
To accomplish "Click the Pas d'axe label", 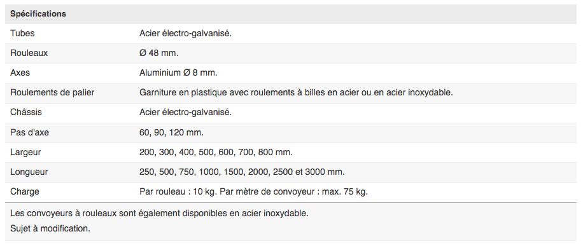I will tap(29, 132).
